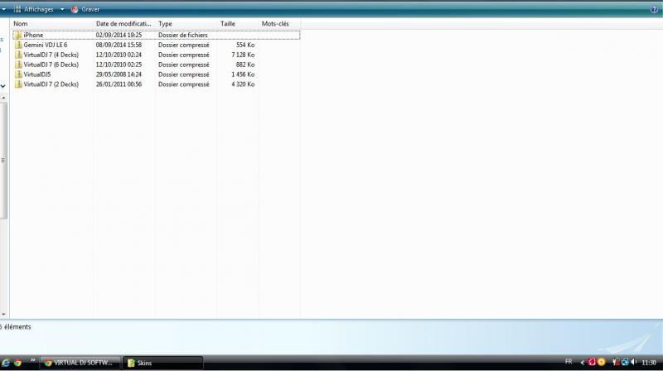
Task: Collapse the navigation pane chevron
Action: (3, 86)
